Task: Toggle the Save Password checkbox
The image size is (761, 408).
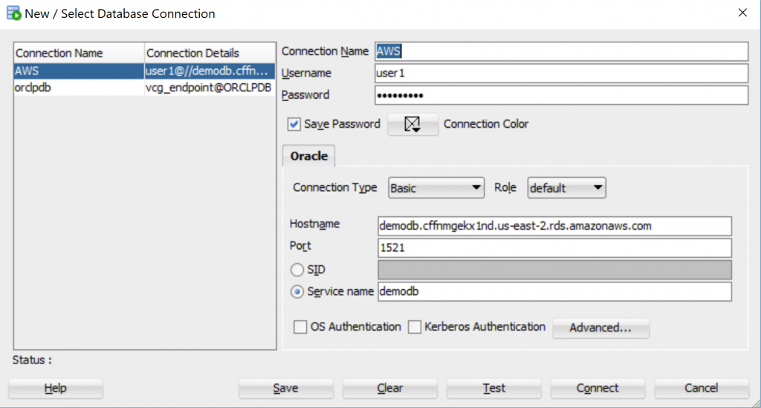Action: (x=294, y=124)
